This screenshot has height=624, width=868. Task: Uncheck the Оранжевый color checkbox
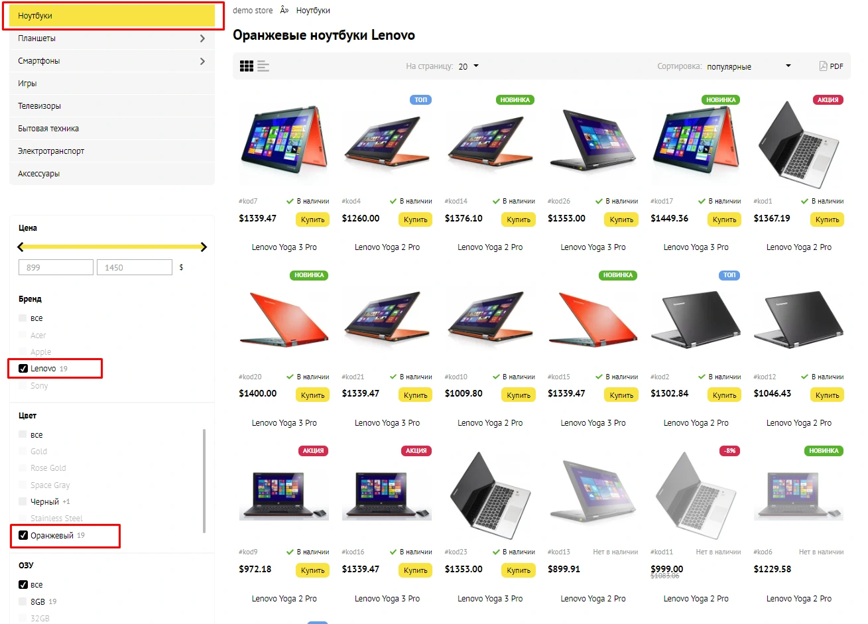point(23,536)
